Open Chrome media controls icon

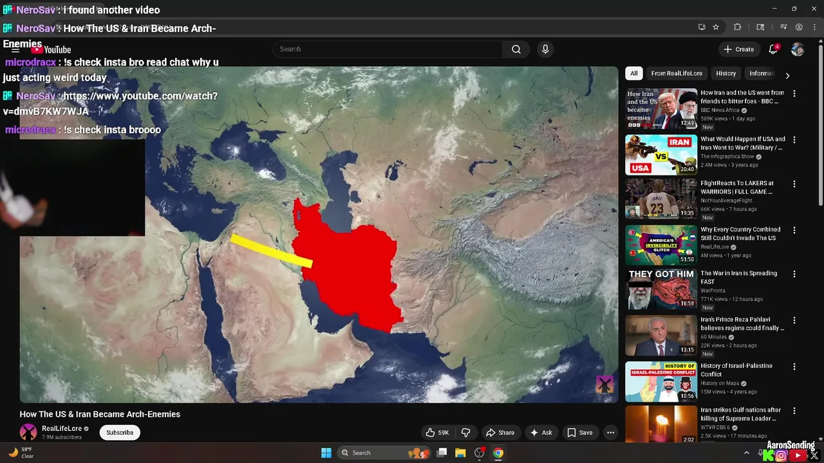(x=783, y=27)
